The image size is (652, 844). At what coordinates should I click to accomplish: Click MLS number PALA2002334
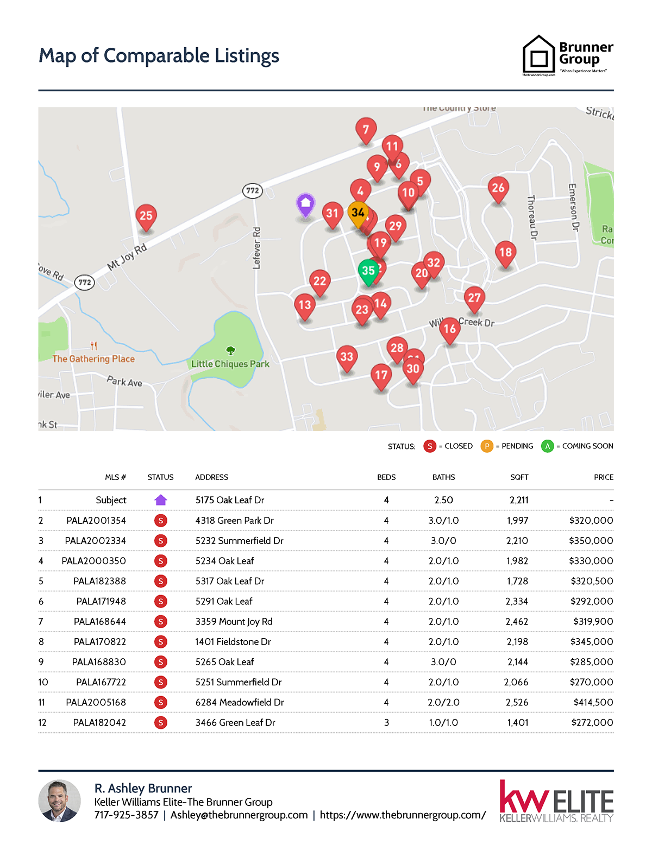[96, 541]
